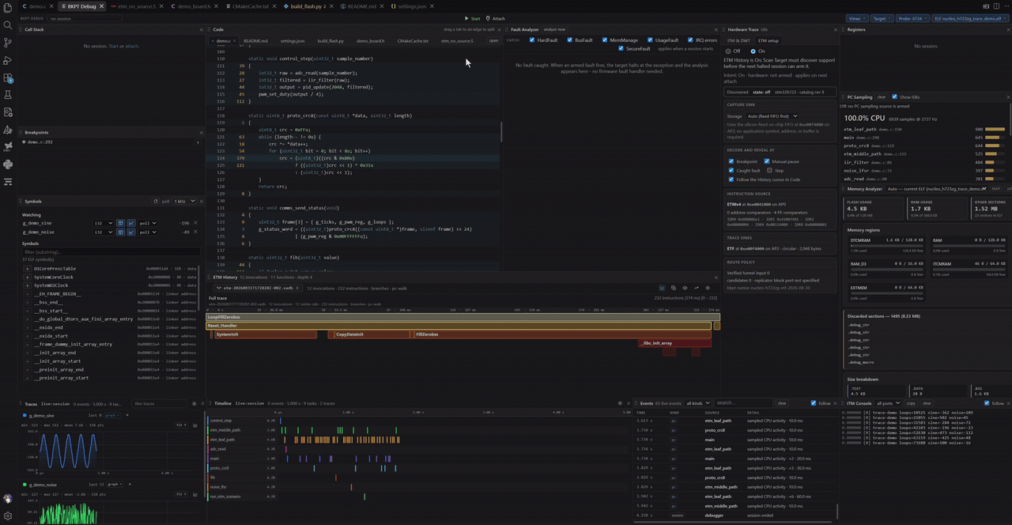
Task: Click Memory Analyzer MAP button
Action: (x=996, y=189)
